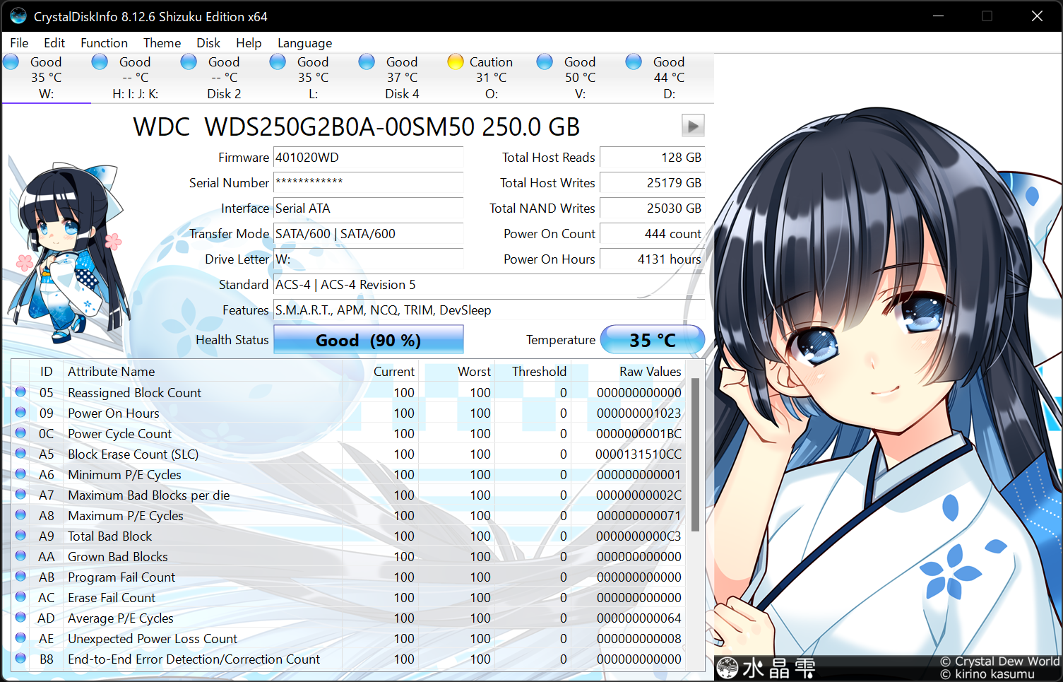
Task: Click the Firmware field 401020WD
Action: (x=368, y=158)
